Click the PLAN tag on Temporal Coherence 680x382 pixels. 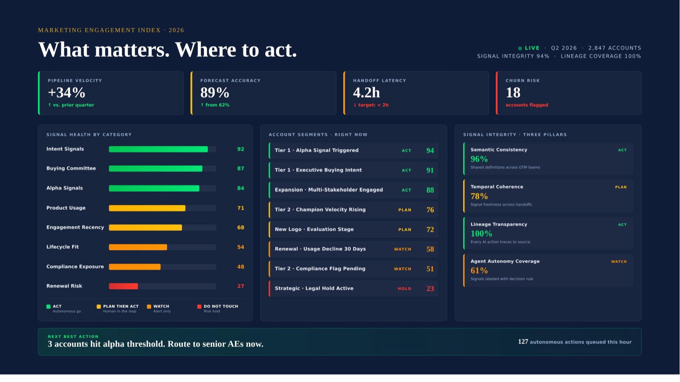point(621,187)
